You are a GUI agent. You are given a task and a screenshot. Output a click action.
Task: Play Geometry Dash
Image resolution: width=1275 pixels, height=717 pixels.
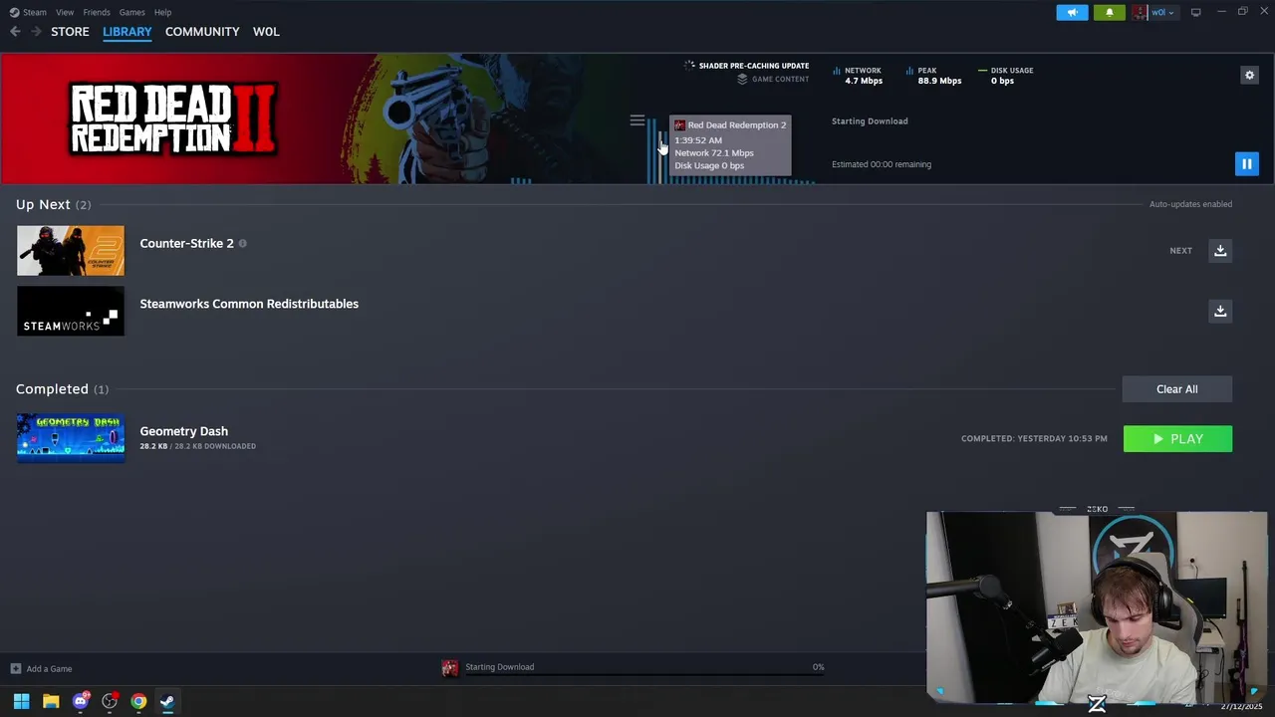[1177, 439]
